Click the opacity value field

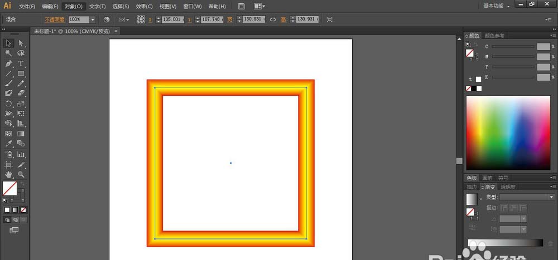click(x=79, y=19)
